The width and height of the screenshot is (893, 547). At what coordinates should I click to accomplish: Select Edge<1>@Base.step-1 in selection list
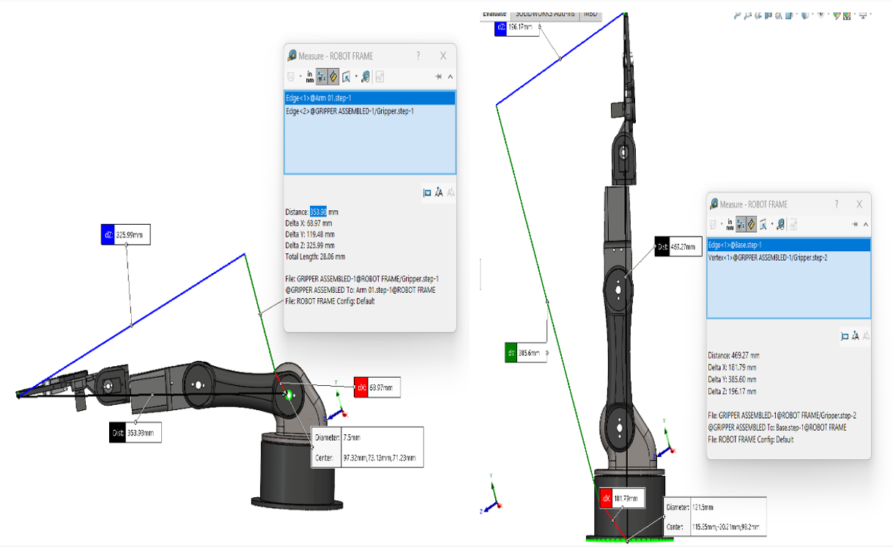pos(788,245)
